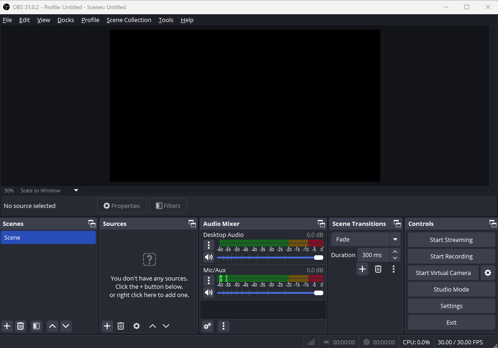Image resolution: width=498 pixels, height=348 pixels.
Task: Open the Desktop Audio options menu icon
Action: (x=209, y=245)
